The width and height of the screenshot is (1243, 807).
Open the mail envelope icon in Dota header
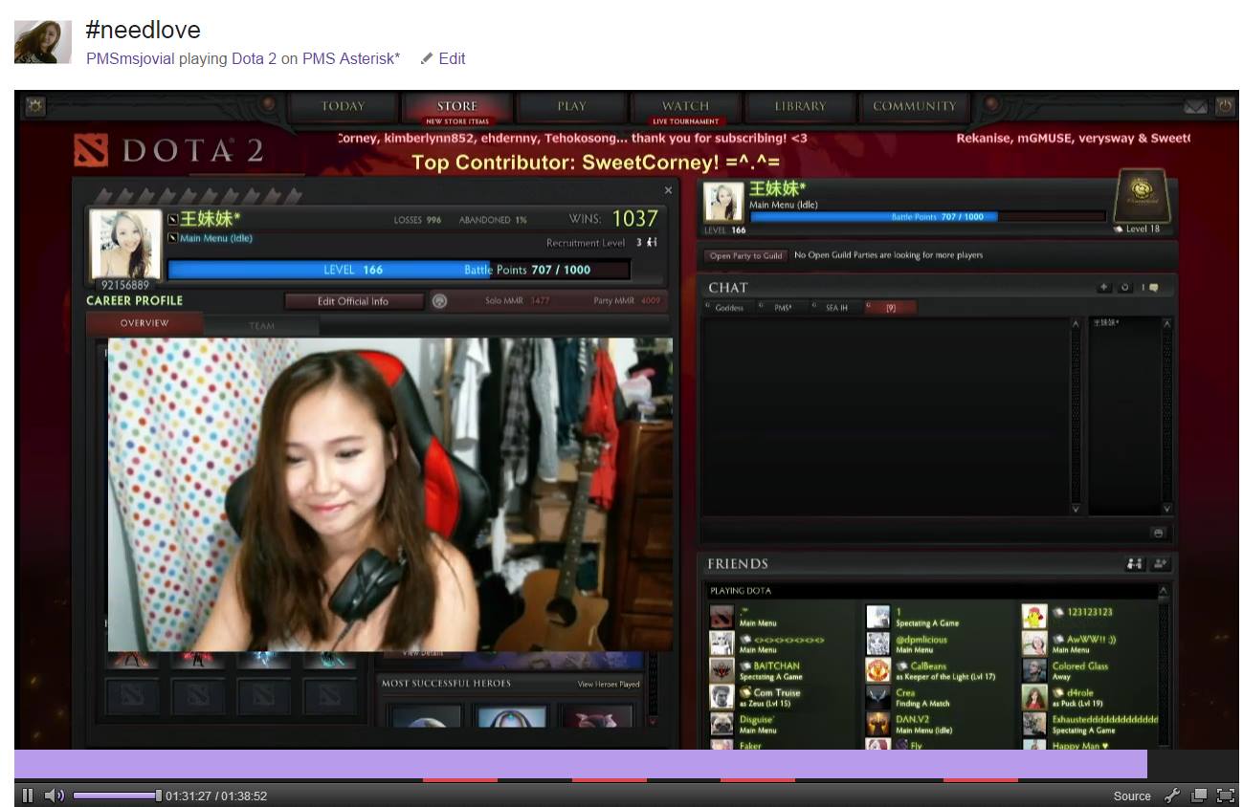(x=1195, y=107)
